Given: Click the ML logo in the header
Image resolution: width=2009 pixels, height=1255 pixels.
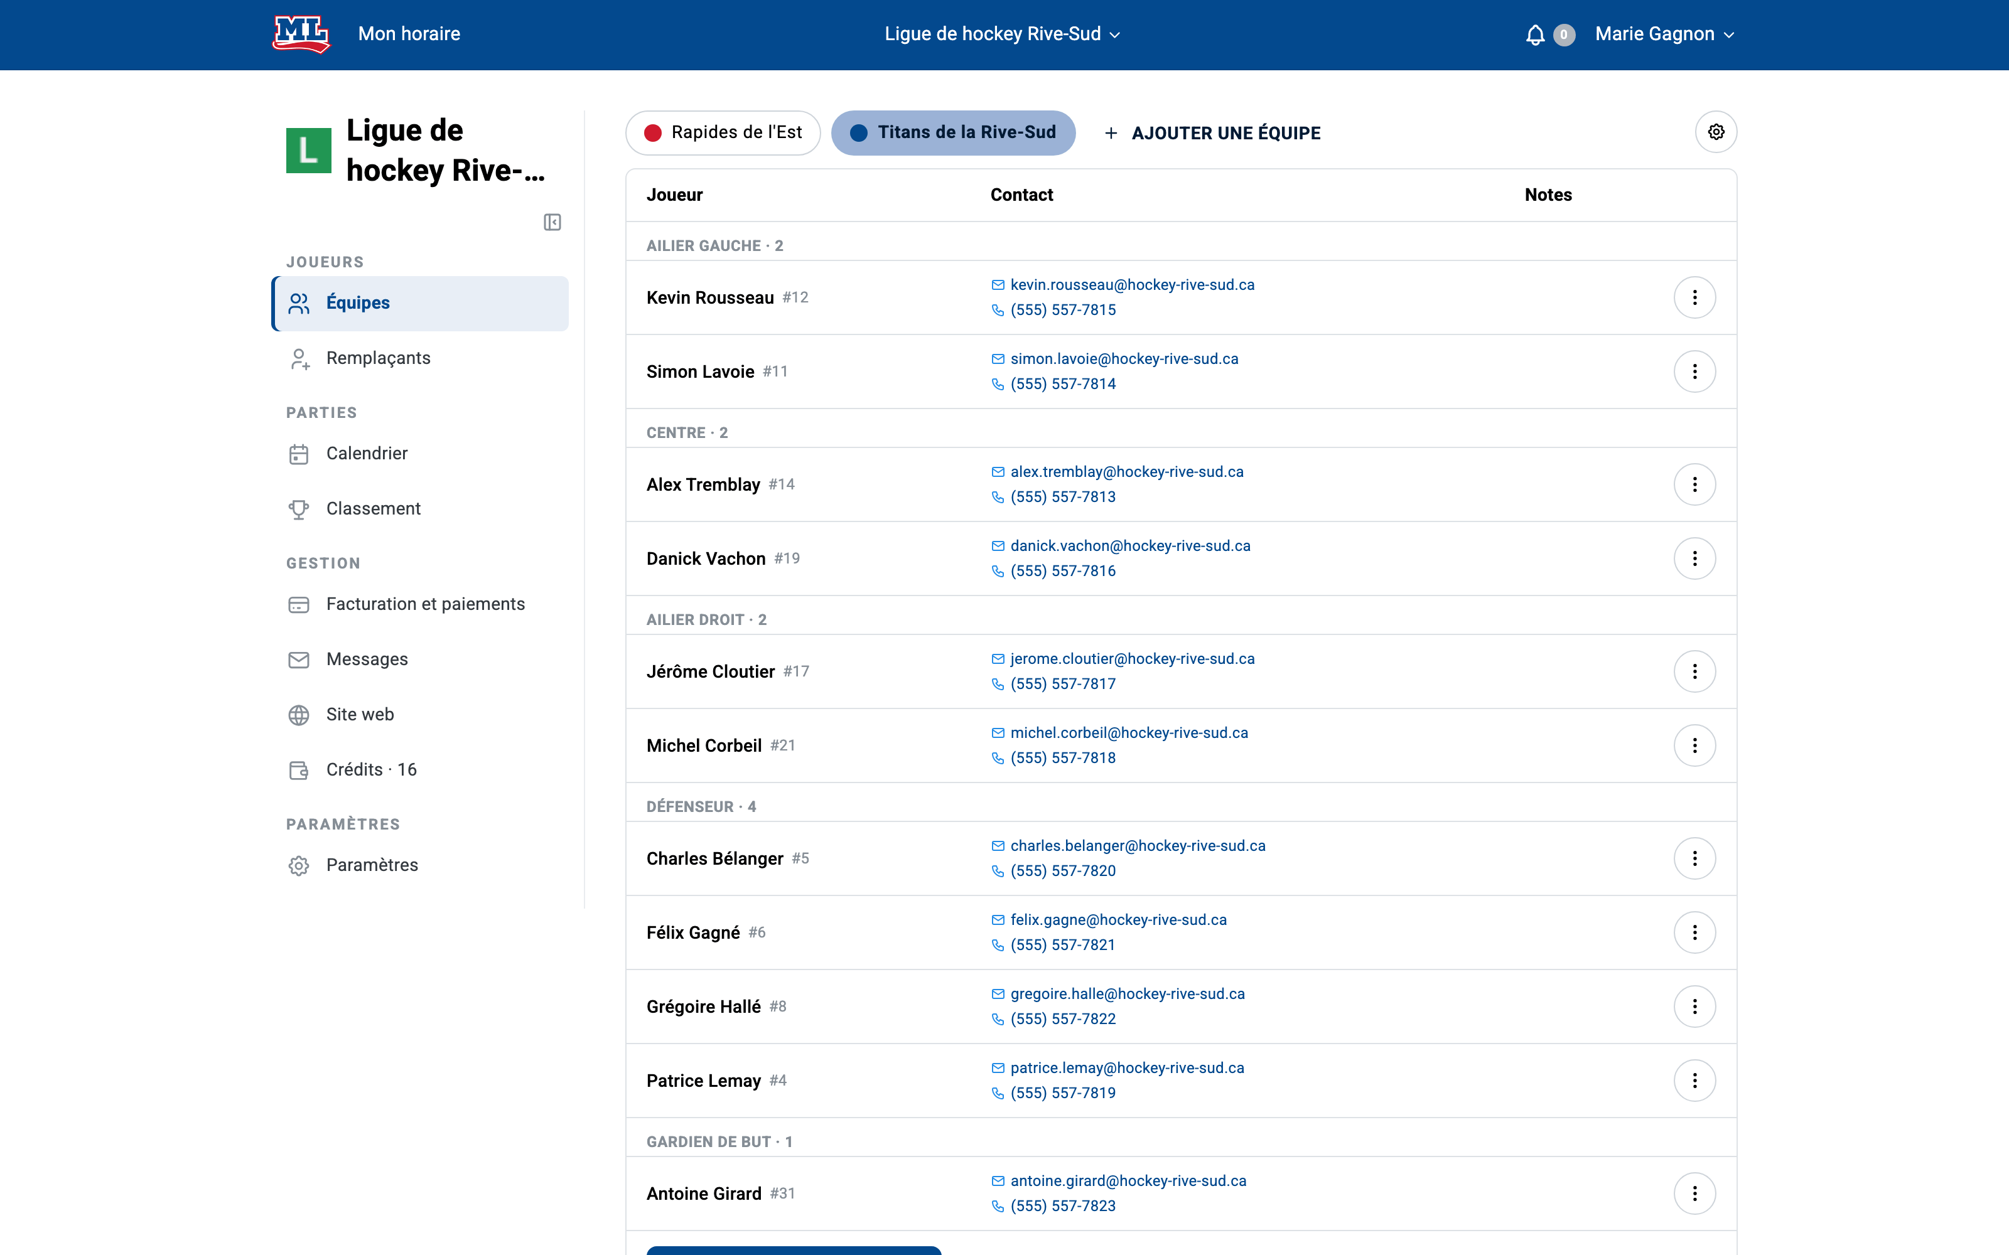Looking at the screenshot, I should (301, 34).
